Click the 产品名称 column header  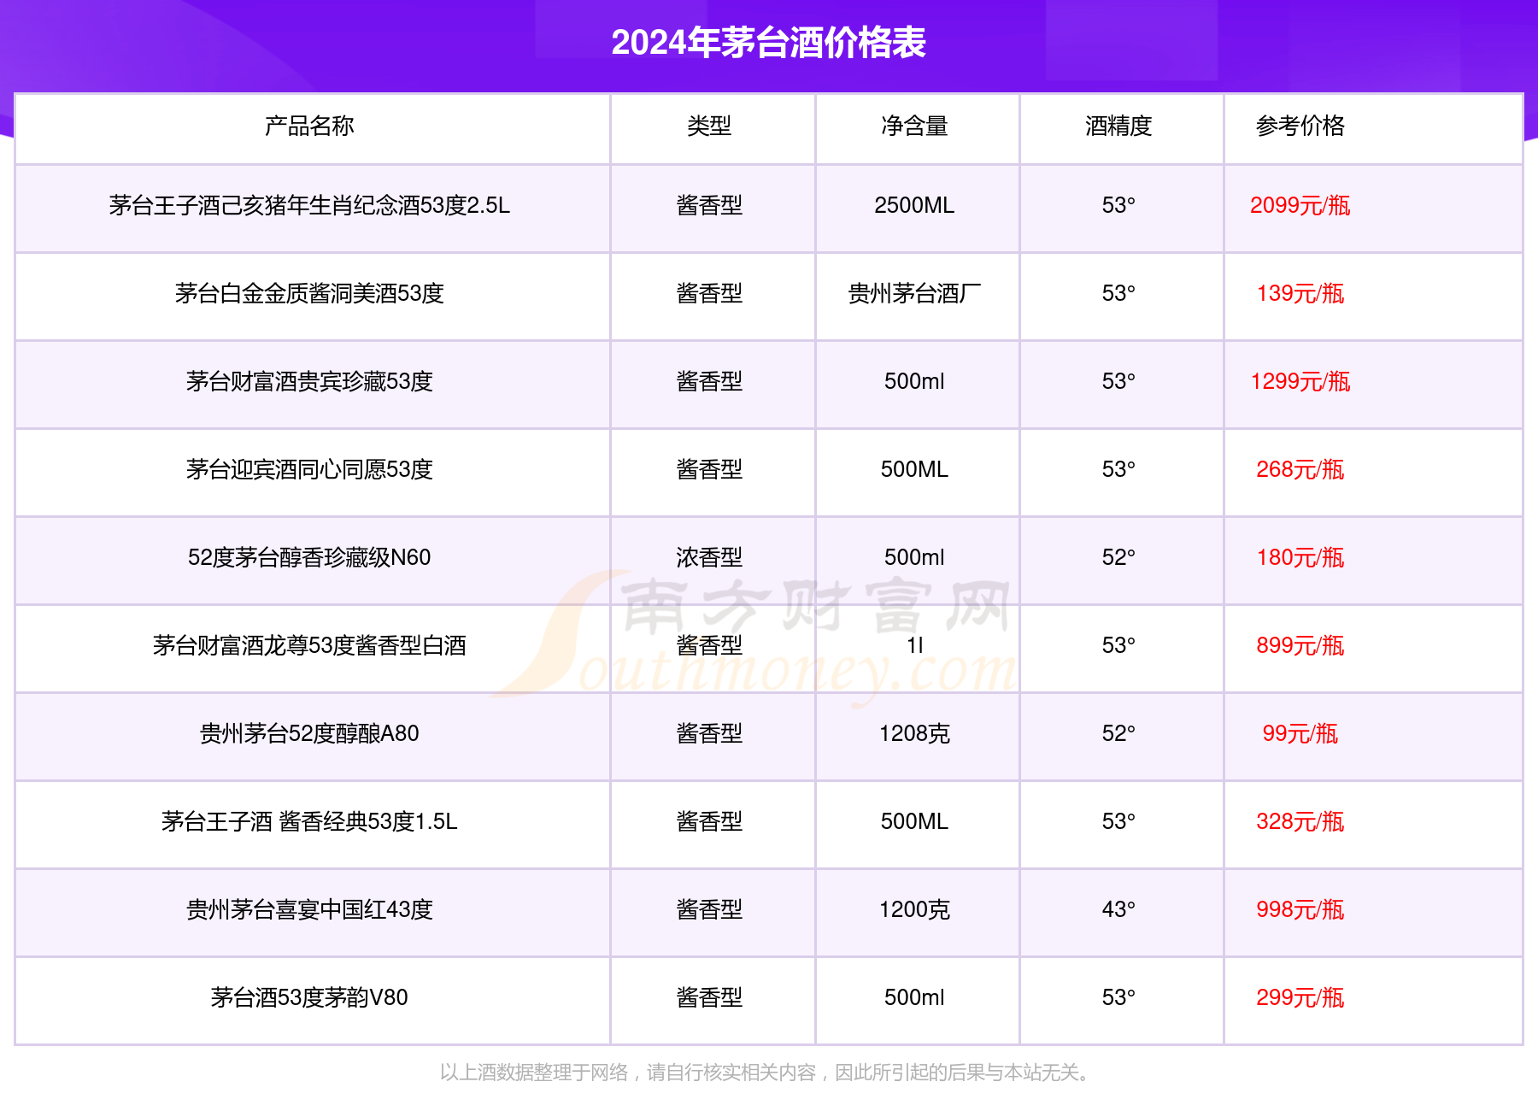pyautogui.click(x=309, y=126)
